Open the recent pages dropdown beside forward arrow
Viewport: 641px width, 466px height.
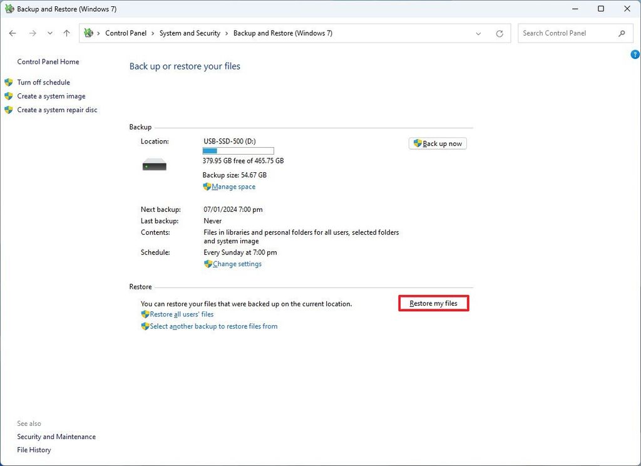(49, 33)
